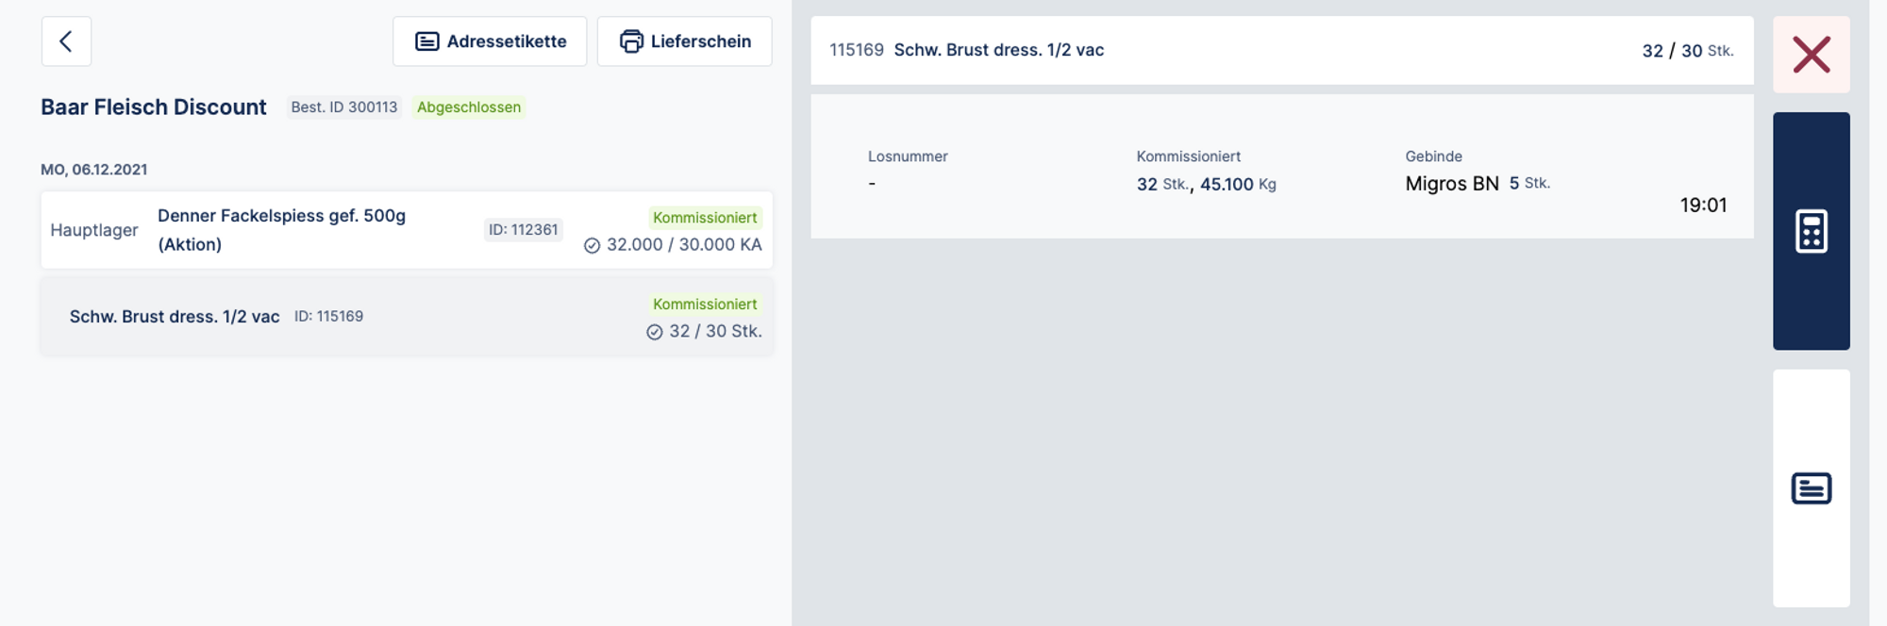This screenshot has height=626, width=1887.
Task: Open the 115169 article header bar
Action: click(1281, 51)
